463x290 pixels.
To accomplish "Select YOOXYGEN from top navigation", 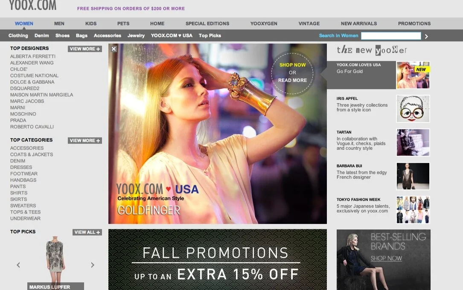I will 263,23.
